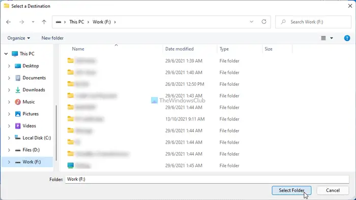
Task: Expand the Desktop tree node
Action: coord(9,66)
